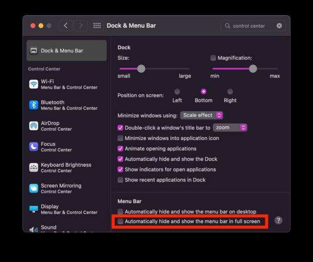Viewport: 313px width, 262px height.
Task: Click the AirDrop sidebar icon
Action: point(33,126)
